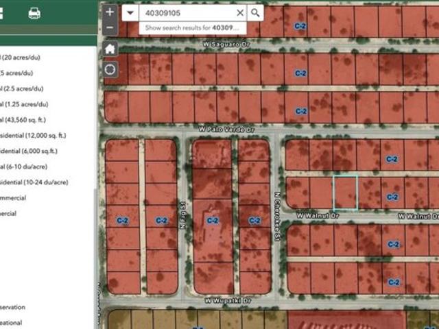Choose 'Show search results for 40309...' suggestion
This screenshot has width=439, height=329.
(191, 27)
